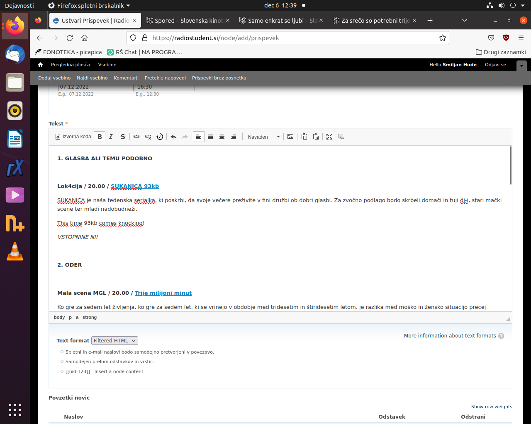Open the Navaden paragraph style dropdown

tap(263, 137)
